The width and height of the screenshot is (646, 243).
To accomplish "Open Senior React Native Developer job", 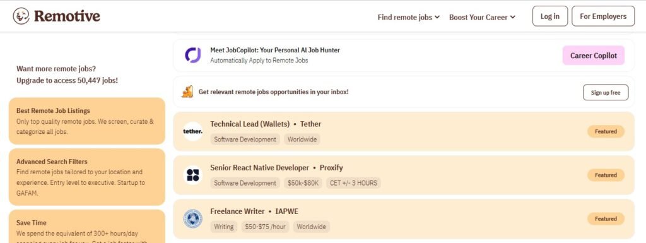I will click(x=259, y=168).
